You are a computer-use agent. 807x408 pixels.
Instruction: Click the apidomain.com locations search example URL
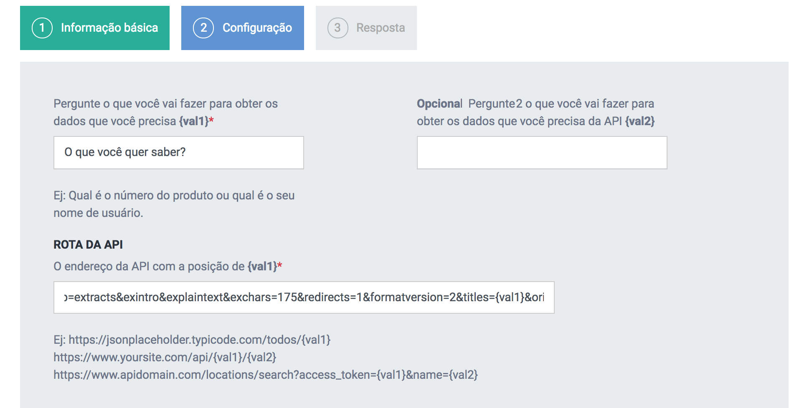(266, 375)
